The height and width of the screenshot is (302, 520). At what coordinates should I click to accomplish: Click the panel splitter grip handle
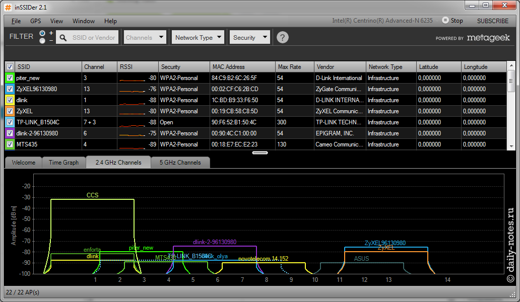260,152
